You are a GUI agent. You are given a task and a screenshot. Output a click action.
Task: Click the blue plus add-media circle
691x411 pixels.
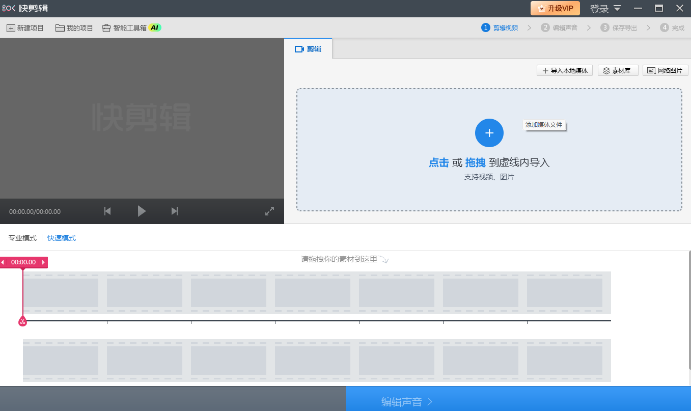[489, 133]
